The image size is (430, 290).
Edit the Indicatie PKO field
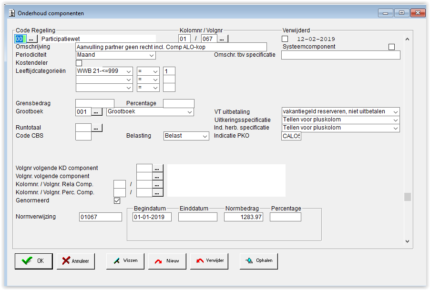pyautogui.click(x=291, y=136)
